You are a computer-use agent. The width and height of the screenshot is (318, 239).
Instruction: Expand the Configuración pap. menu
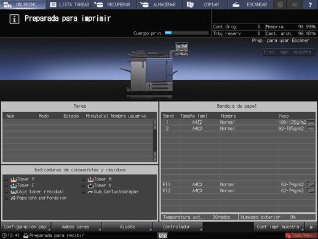[x=26, y=227]
